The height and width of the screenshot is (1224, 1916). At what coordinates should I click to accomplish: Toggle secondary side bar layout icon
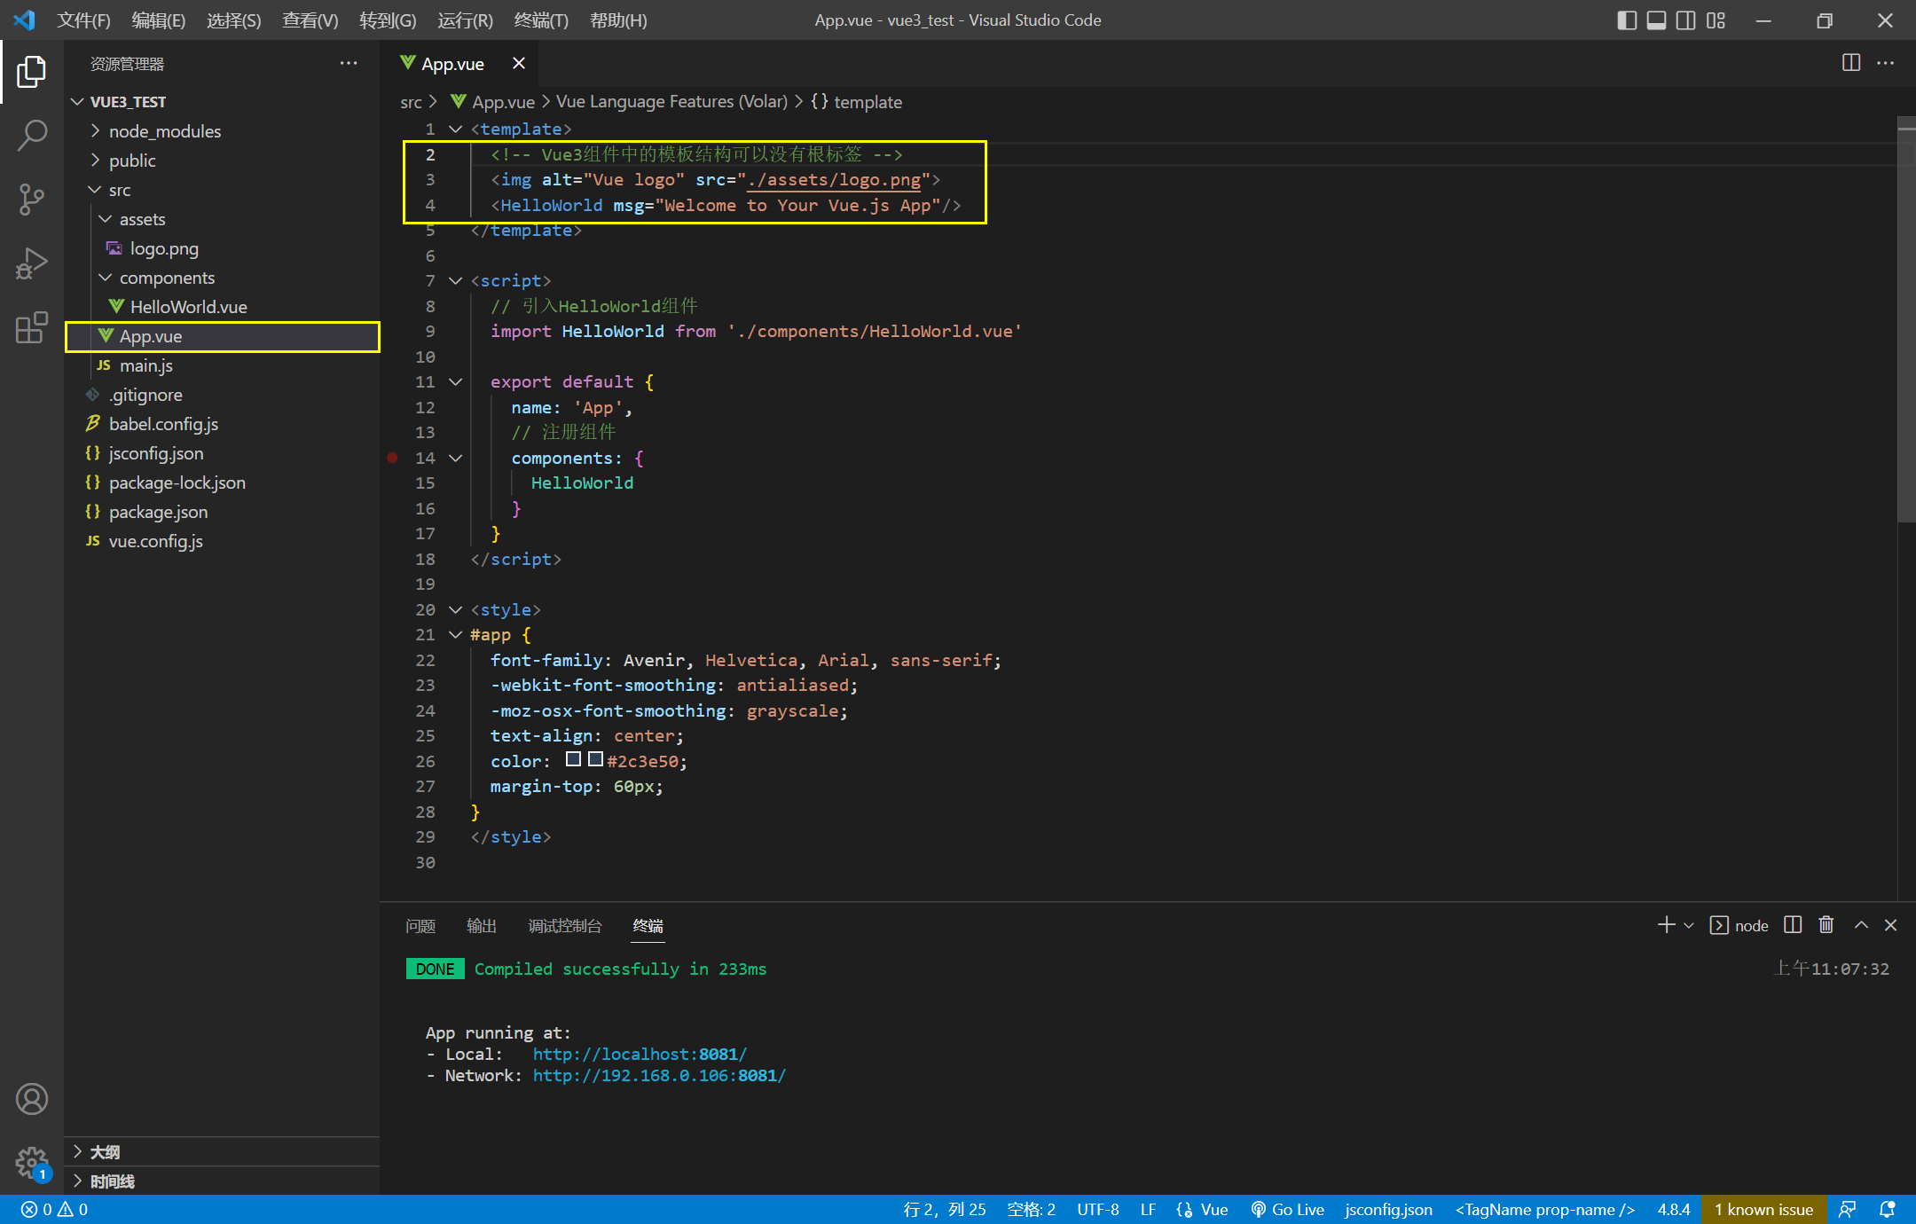(1685, 20)
